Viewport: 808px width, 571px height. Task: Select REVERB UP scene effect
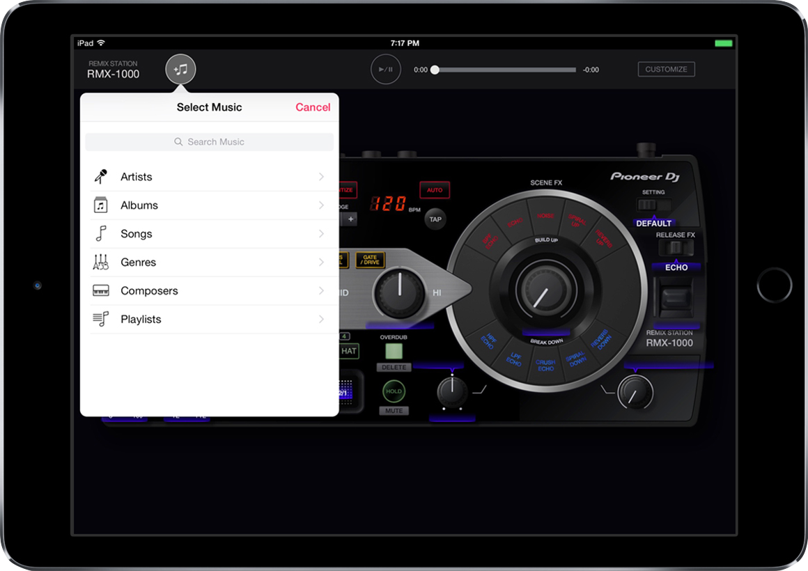pos(603,239)
